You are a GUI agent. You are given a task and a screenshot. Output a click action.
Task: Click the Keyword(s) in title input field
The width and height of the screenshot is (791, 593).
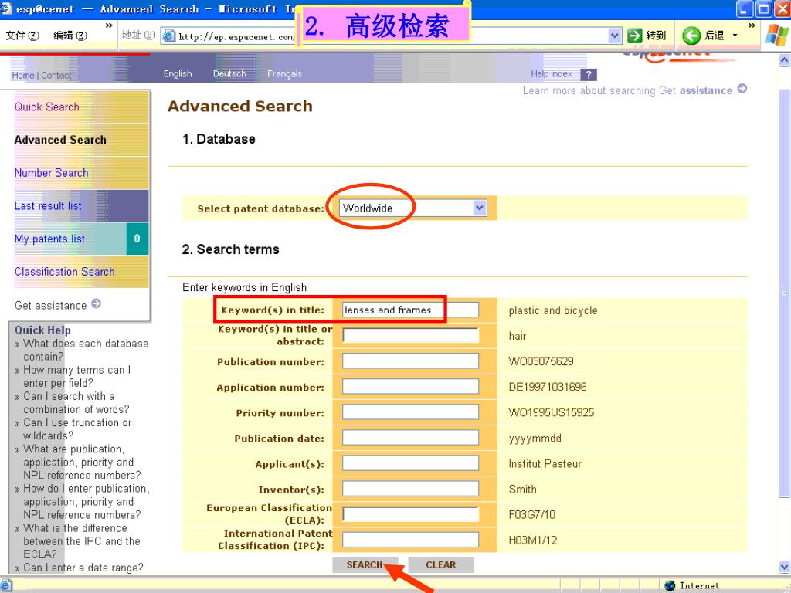[411, 310]
